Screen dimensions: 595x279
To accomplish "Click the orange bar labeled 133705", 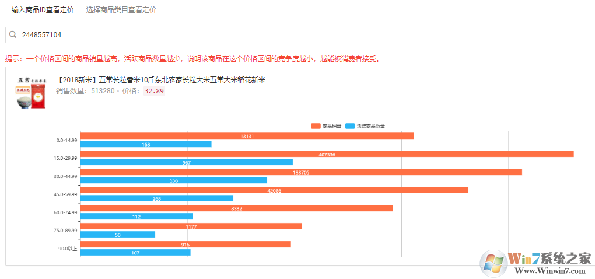I will pos(302,172).
